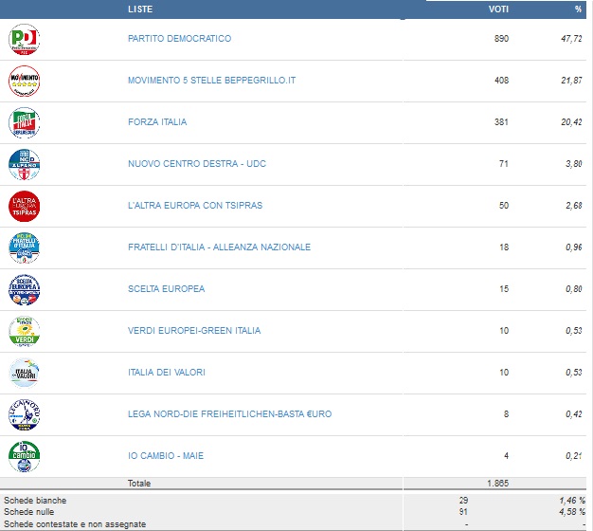Image resolution: width=593 pixels, height=531 pixels.
Task: Click the Fratelli d'Italia logo
Action: (x=25, y=247)
